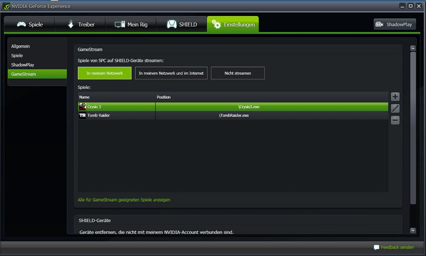Viewport: 426px width, 256px height.
Task: Select the Crysis 3 row
Action: (233, 107)
